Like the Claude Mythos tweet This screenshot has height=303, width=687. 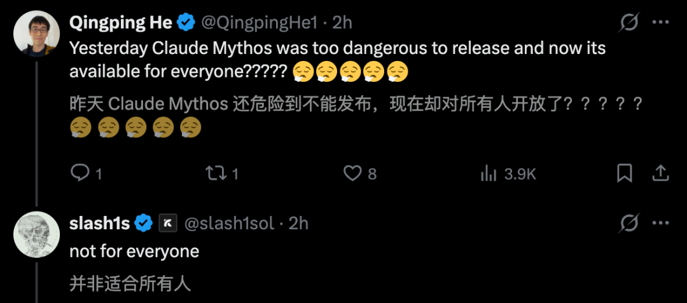click(352, 173)
